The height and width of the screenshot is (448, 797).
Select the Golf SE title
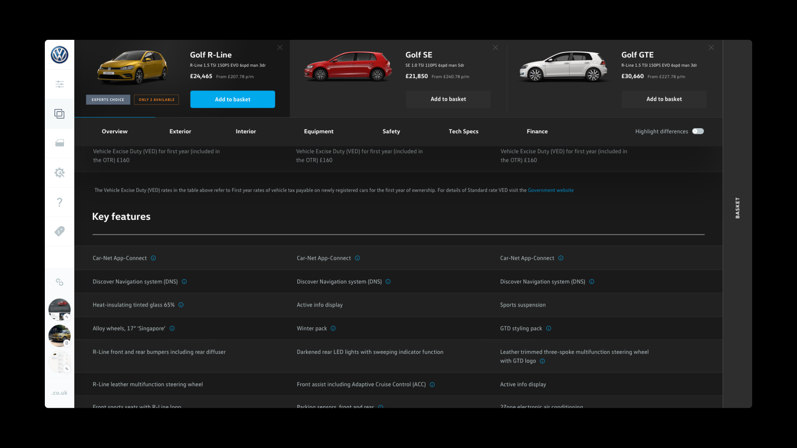(419, 55)
